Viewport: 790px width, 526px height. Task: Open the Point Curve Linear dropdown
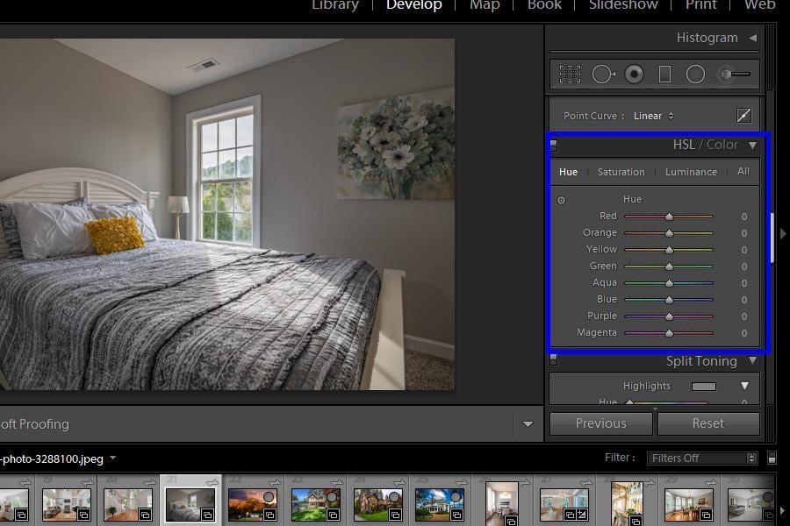click(653, 115)
